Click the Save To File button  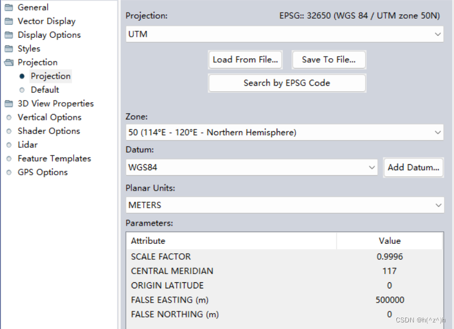329,60
